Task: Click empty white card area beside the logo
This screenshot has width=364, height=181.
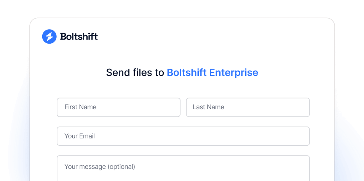Action: coord(213,36)
